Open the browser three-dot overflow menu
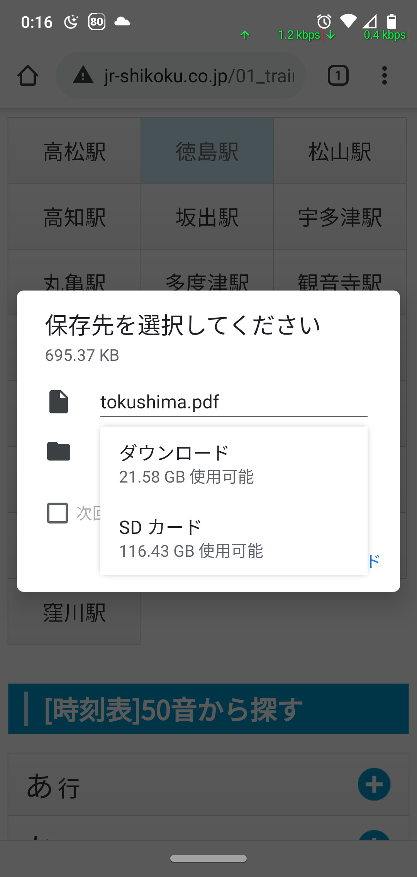Screen dimensions: 417x877 click(x=384, y=75)
